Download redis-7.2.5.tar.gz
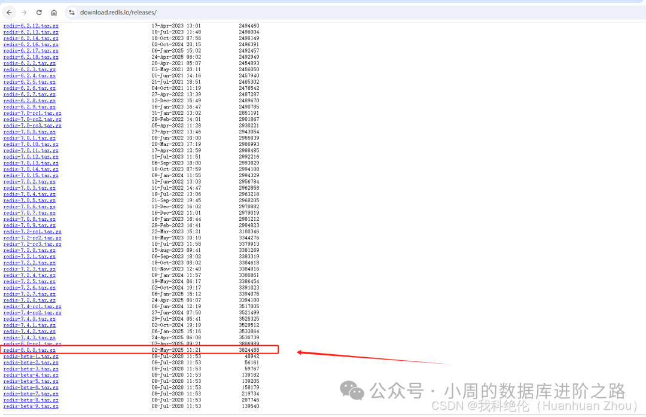Screen dimensions: 646x417 pos(29,281)
